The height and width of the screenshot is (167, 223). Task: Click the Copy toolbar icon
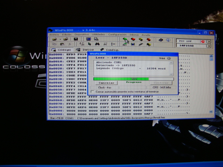tap(54, 44)
